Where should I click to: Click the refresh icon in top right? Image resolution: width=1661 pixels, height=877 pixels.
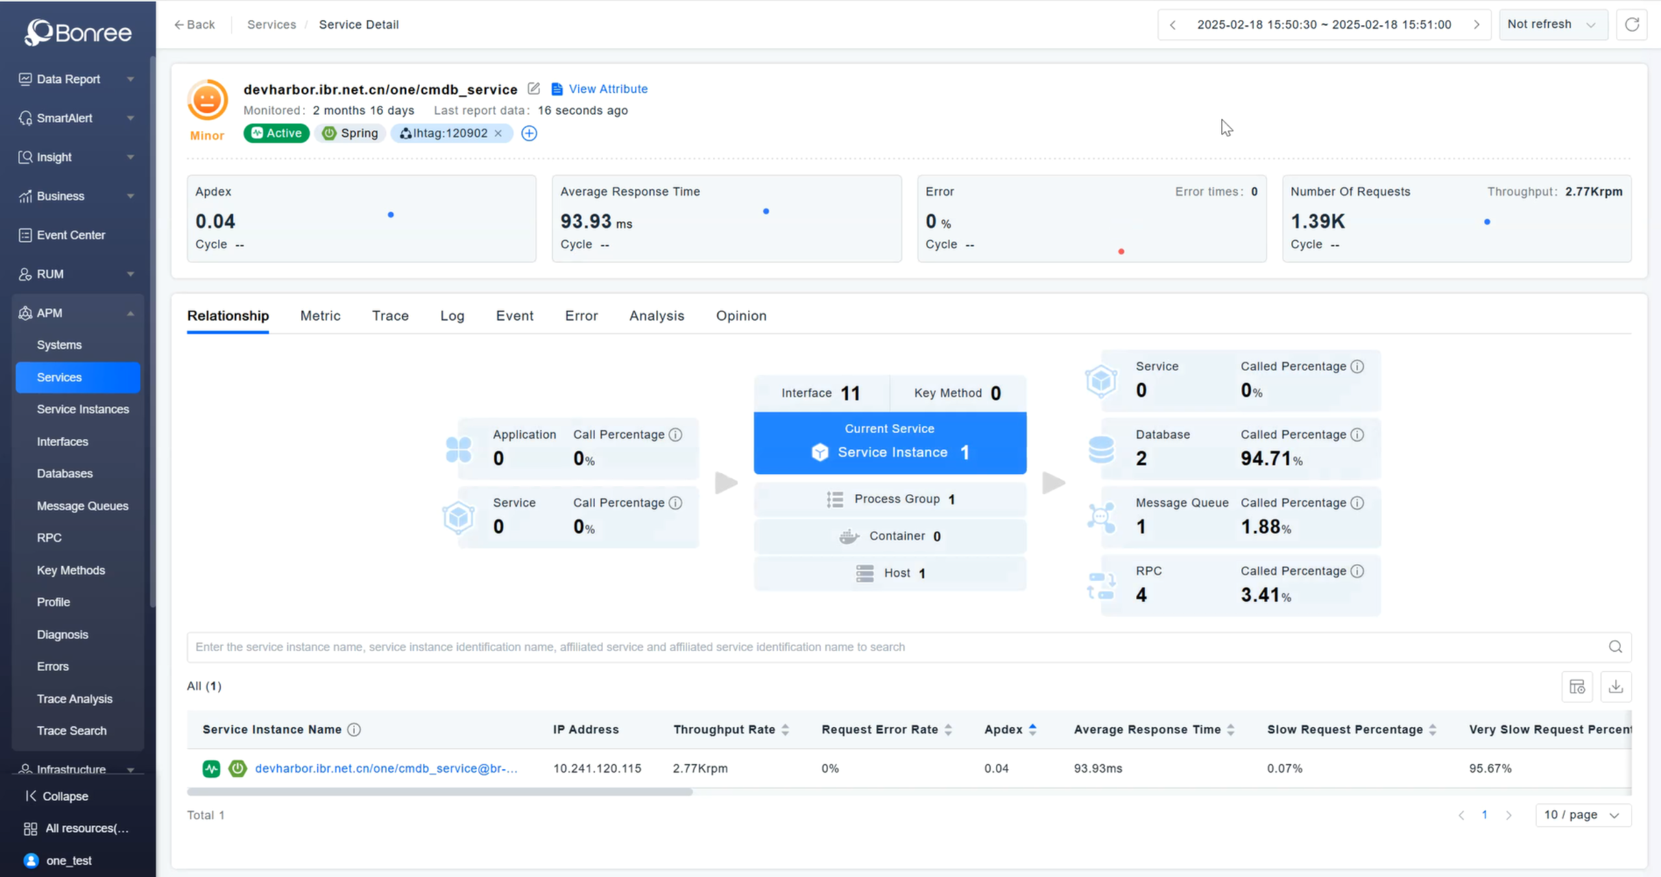pos(1632,25)
